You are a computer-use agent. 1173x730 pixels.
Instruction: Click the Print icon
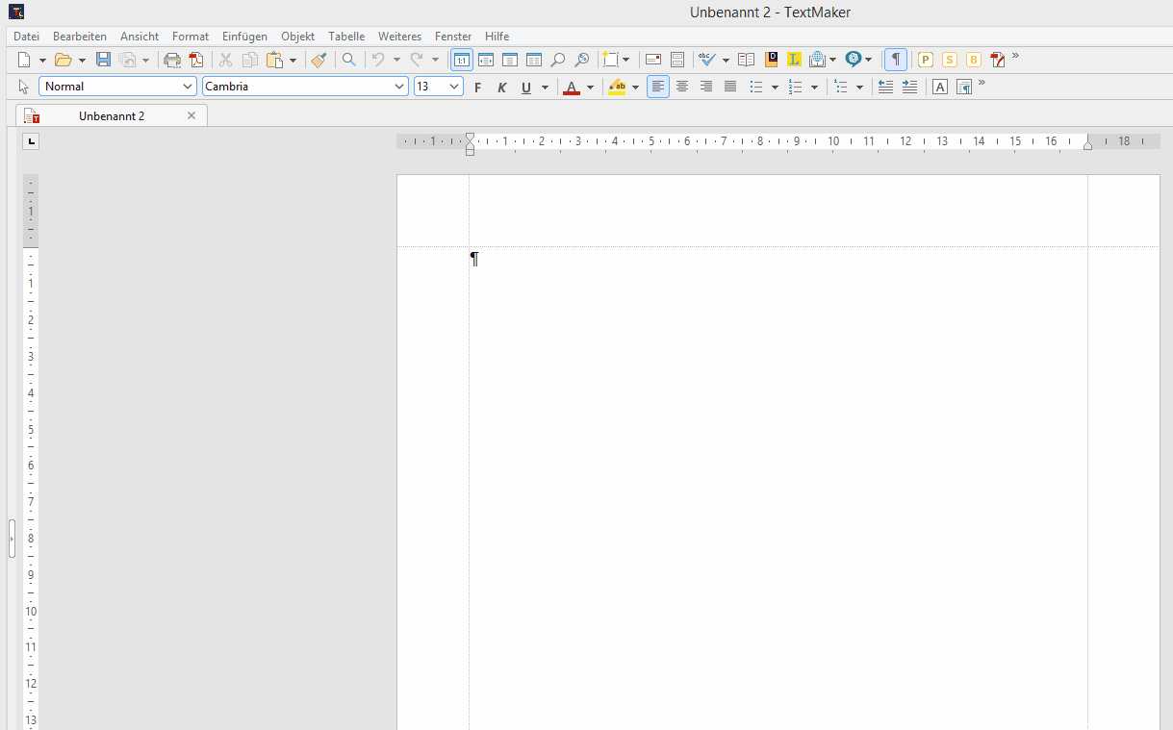(172, 60)
